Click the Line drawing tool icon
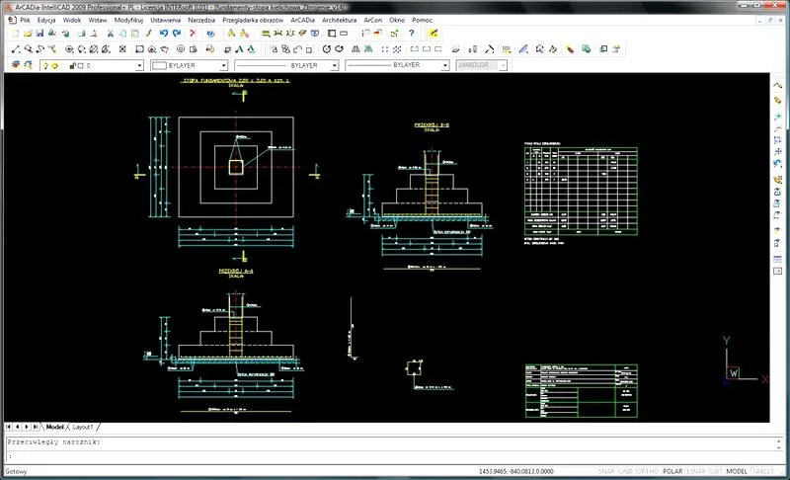790x480 pixels. (x=16, y=48)
